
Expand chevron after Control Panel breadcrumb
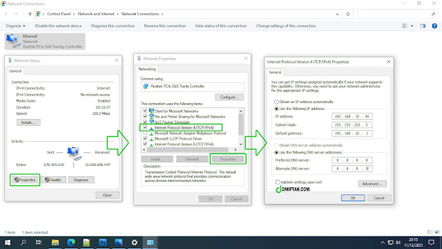point(74,14)
